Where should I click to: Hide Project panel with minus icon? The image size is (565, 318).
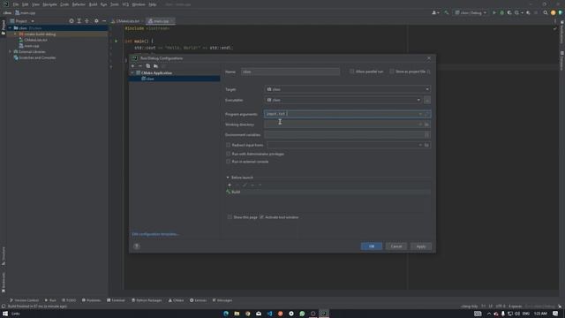click(x=104, y=21)
